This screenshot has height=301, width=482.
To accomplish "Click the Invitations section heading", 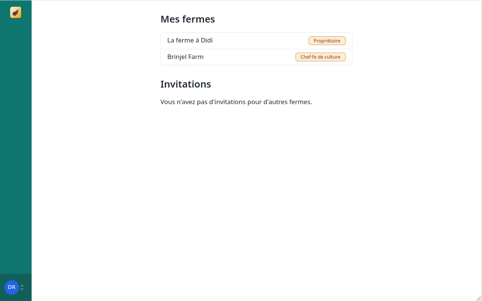I will [x=186, y=84].
